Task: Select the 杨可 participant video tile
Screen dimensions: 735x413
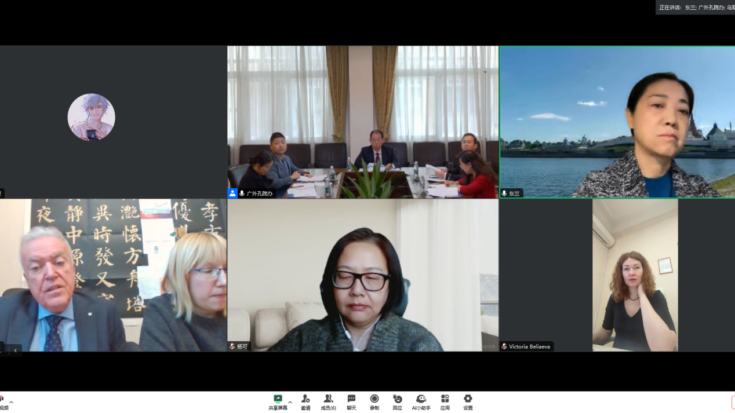Action: pos(362,275)
